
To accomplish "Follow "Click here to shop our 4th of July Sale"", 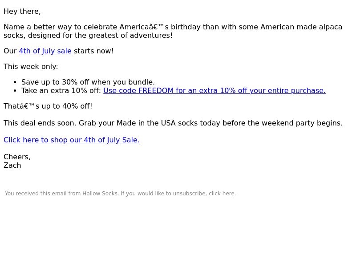I will tap(72, 140).
